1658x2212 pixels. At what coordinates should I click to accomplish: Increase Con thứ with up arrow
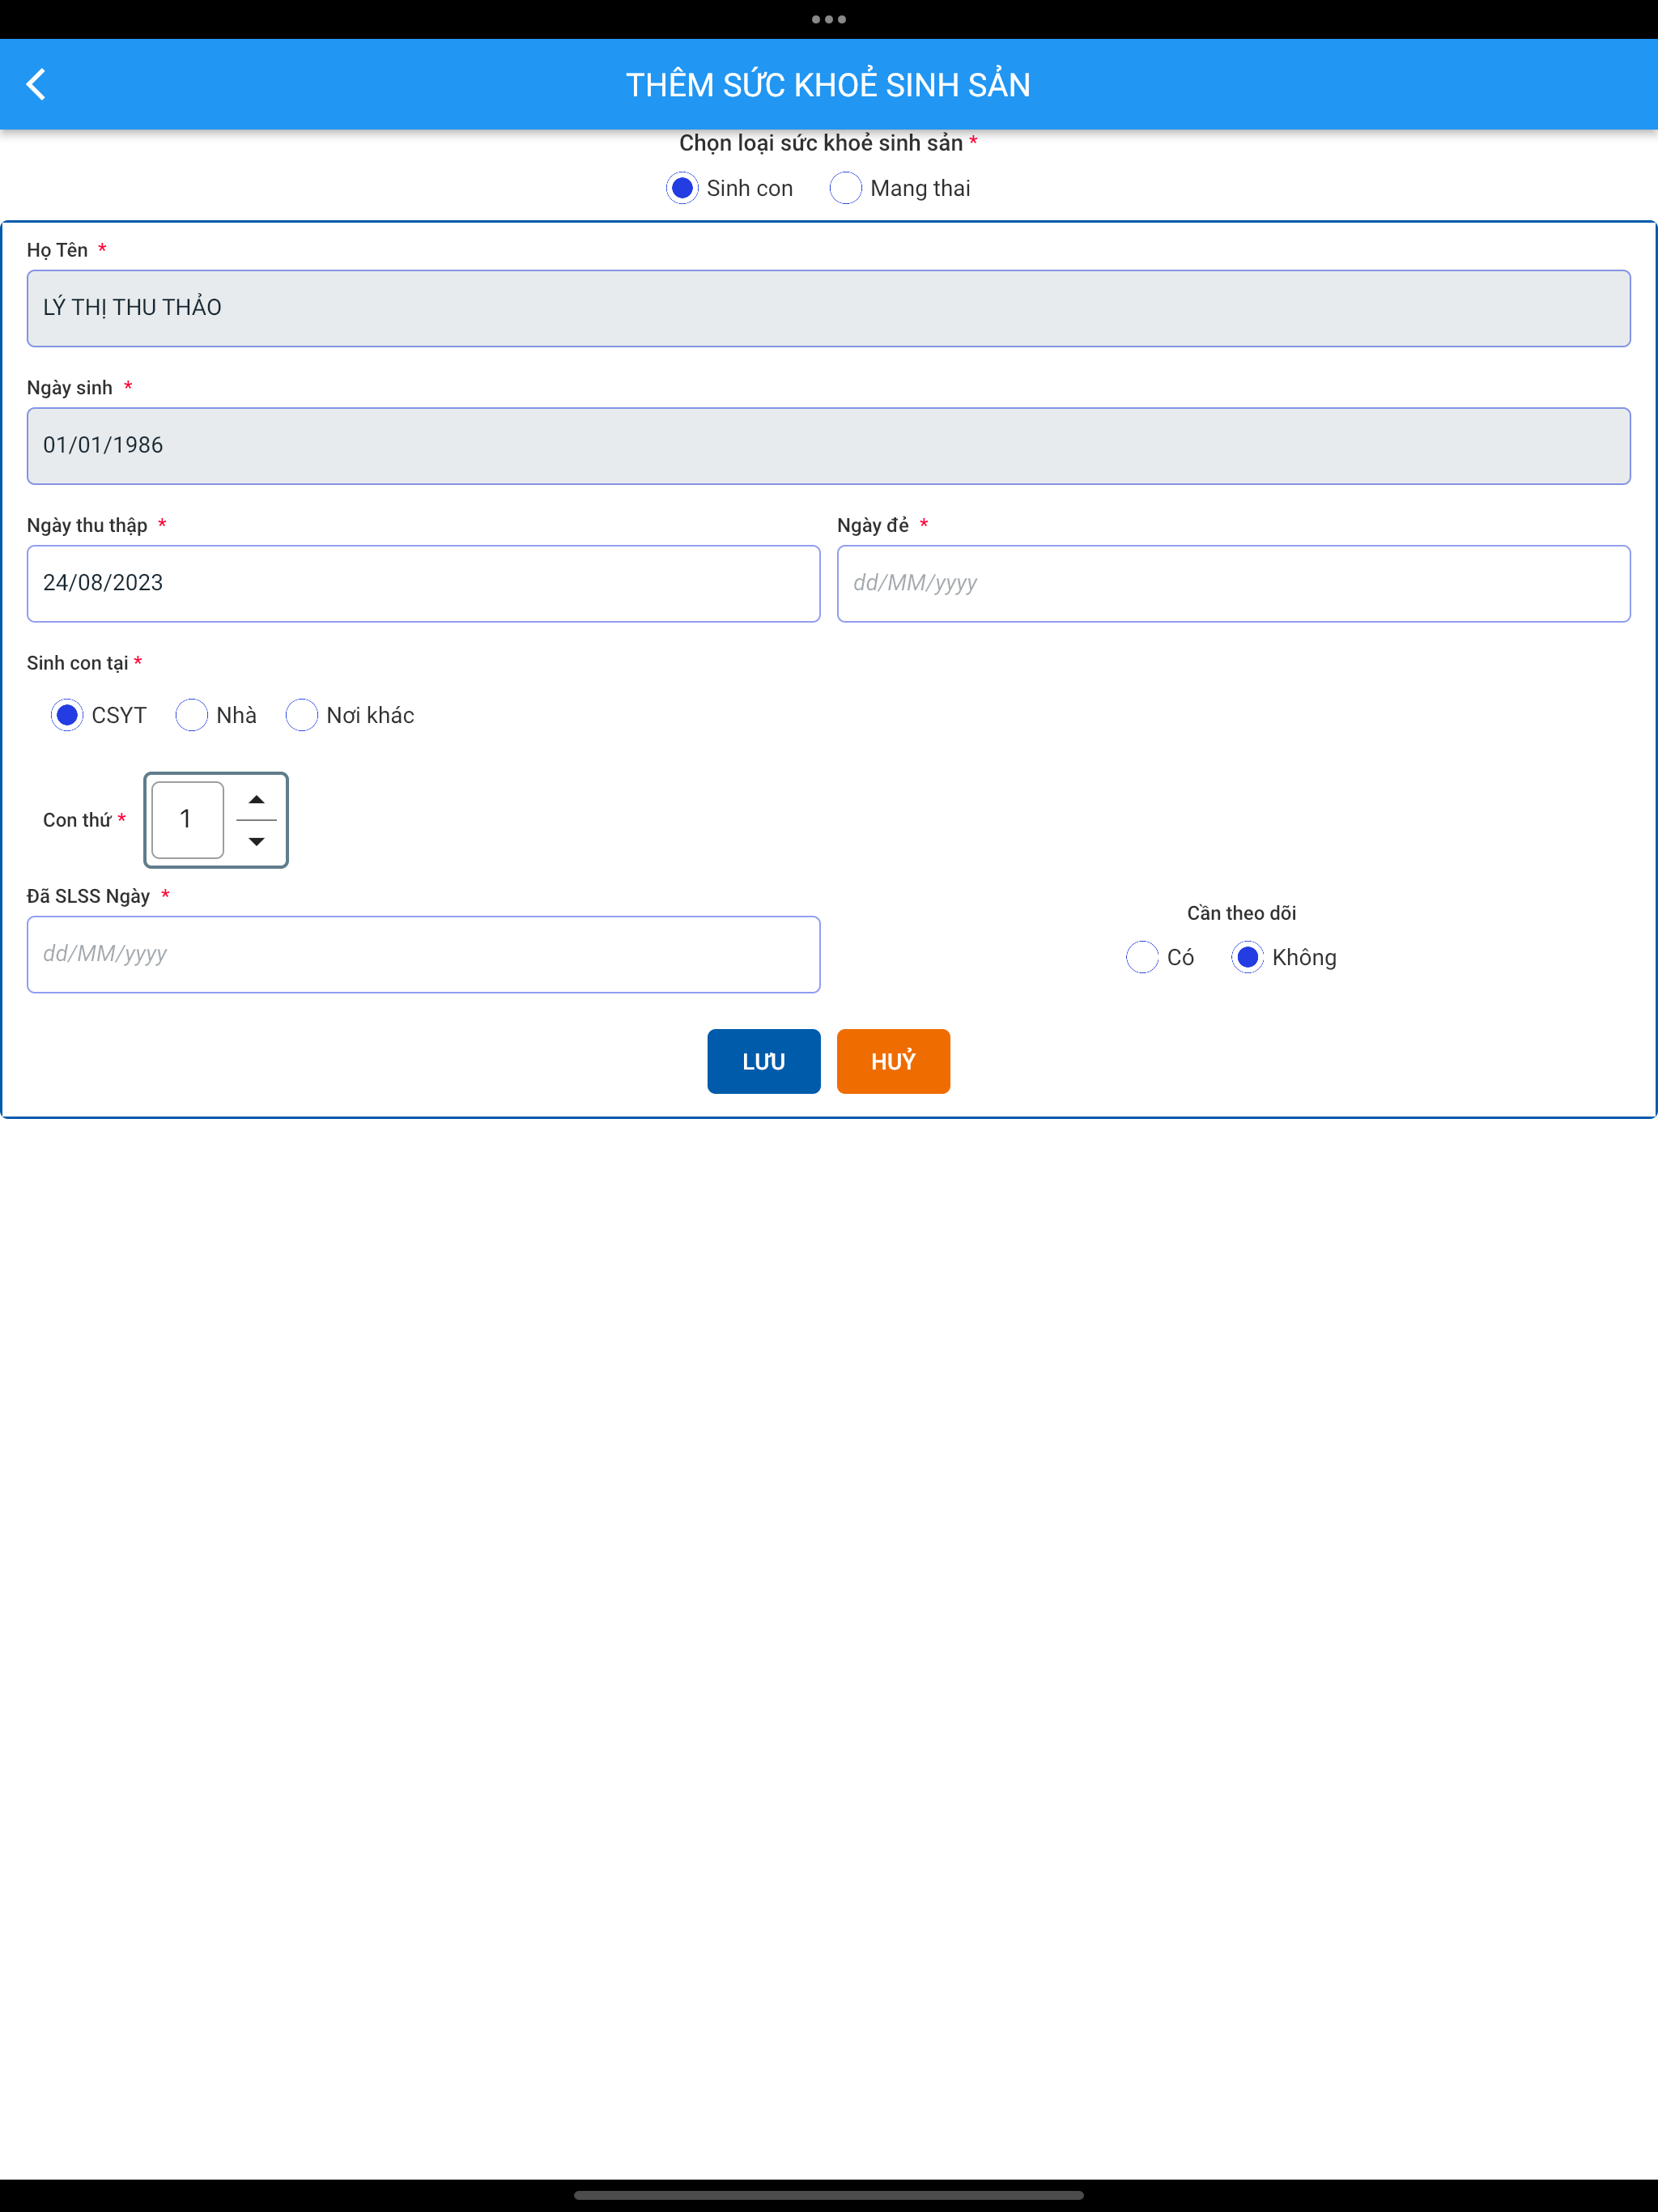(257, 800)
